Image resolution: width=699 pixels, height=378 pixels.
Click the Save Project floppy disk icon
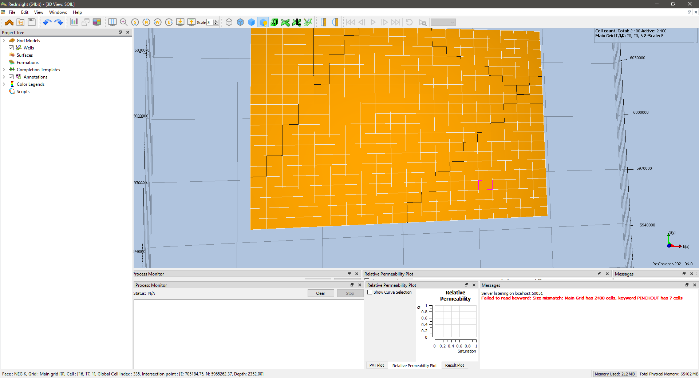(32, 22)
